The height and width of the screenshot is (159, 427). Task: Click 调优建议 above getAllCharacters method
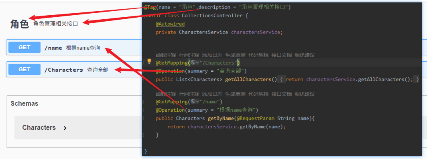click(x=305, y=55)
